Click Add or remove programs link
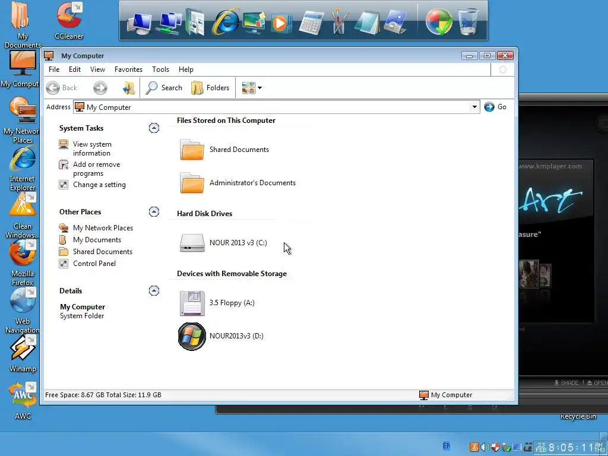Image resolution: width=608 pixels, height=456 pixels. pyautogui.click(x=97, y=169)
